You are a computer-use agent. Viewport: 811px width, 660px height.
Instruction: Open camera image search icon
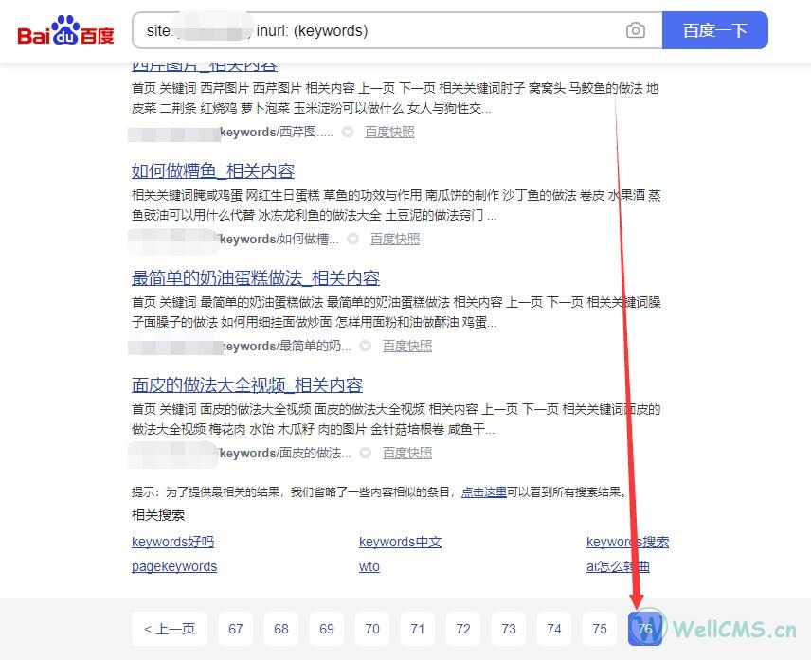635,31
